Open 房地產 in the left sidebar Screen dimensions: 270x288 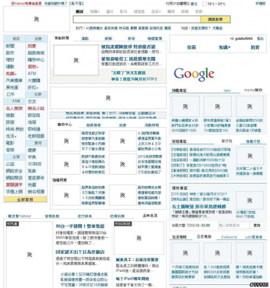point(12,87)
